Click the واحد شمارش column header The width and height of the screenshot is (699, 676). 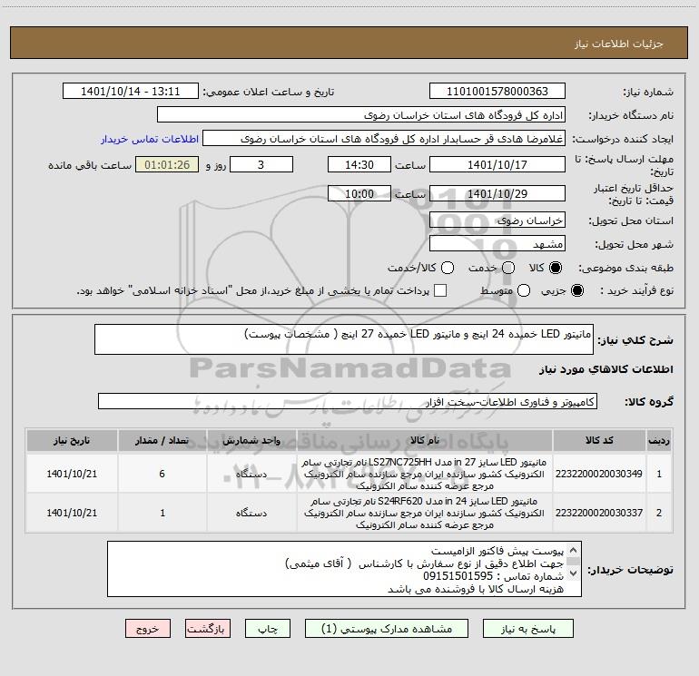(x=251, y=441)
